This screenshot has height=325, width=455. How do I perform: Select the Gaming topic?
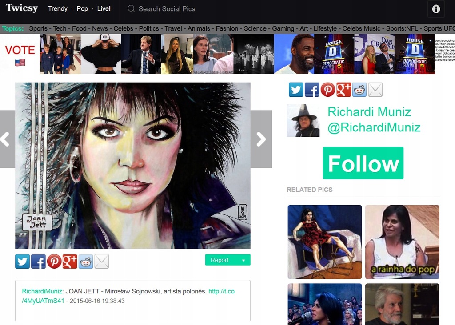(x=283, y=28)
